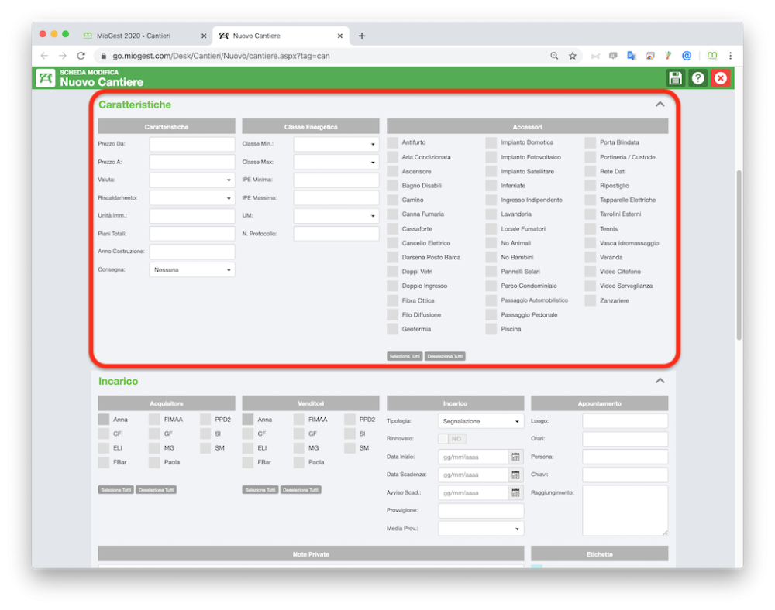Click Deseleziona Tutti under Acquisitore
Screen dimensions: 775x610
pos(157,490)
